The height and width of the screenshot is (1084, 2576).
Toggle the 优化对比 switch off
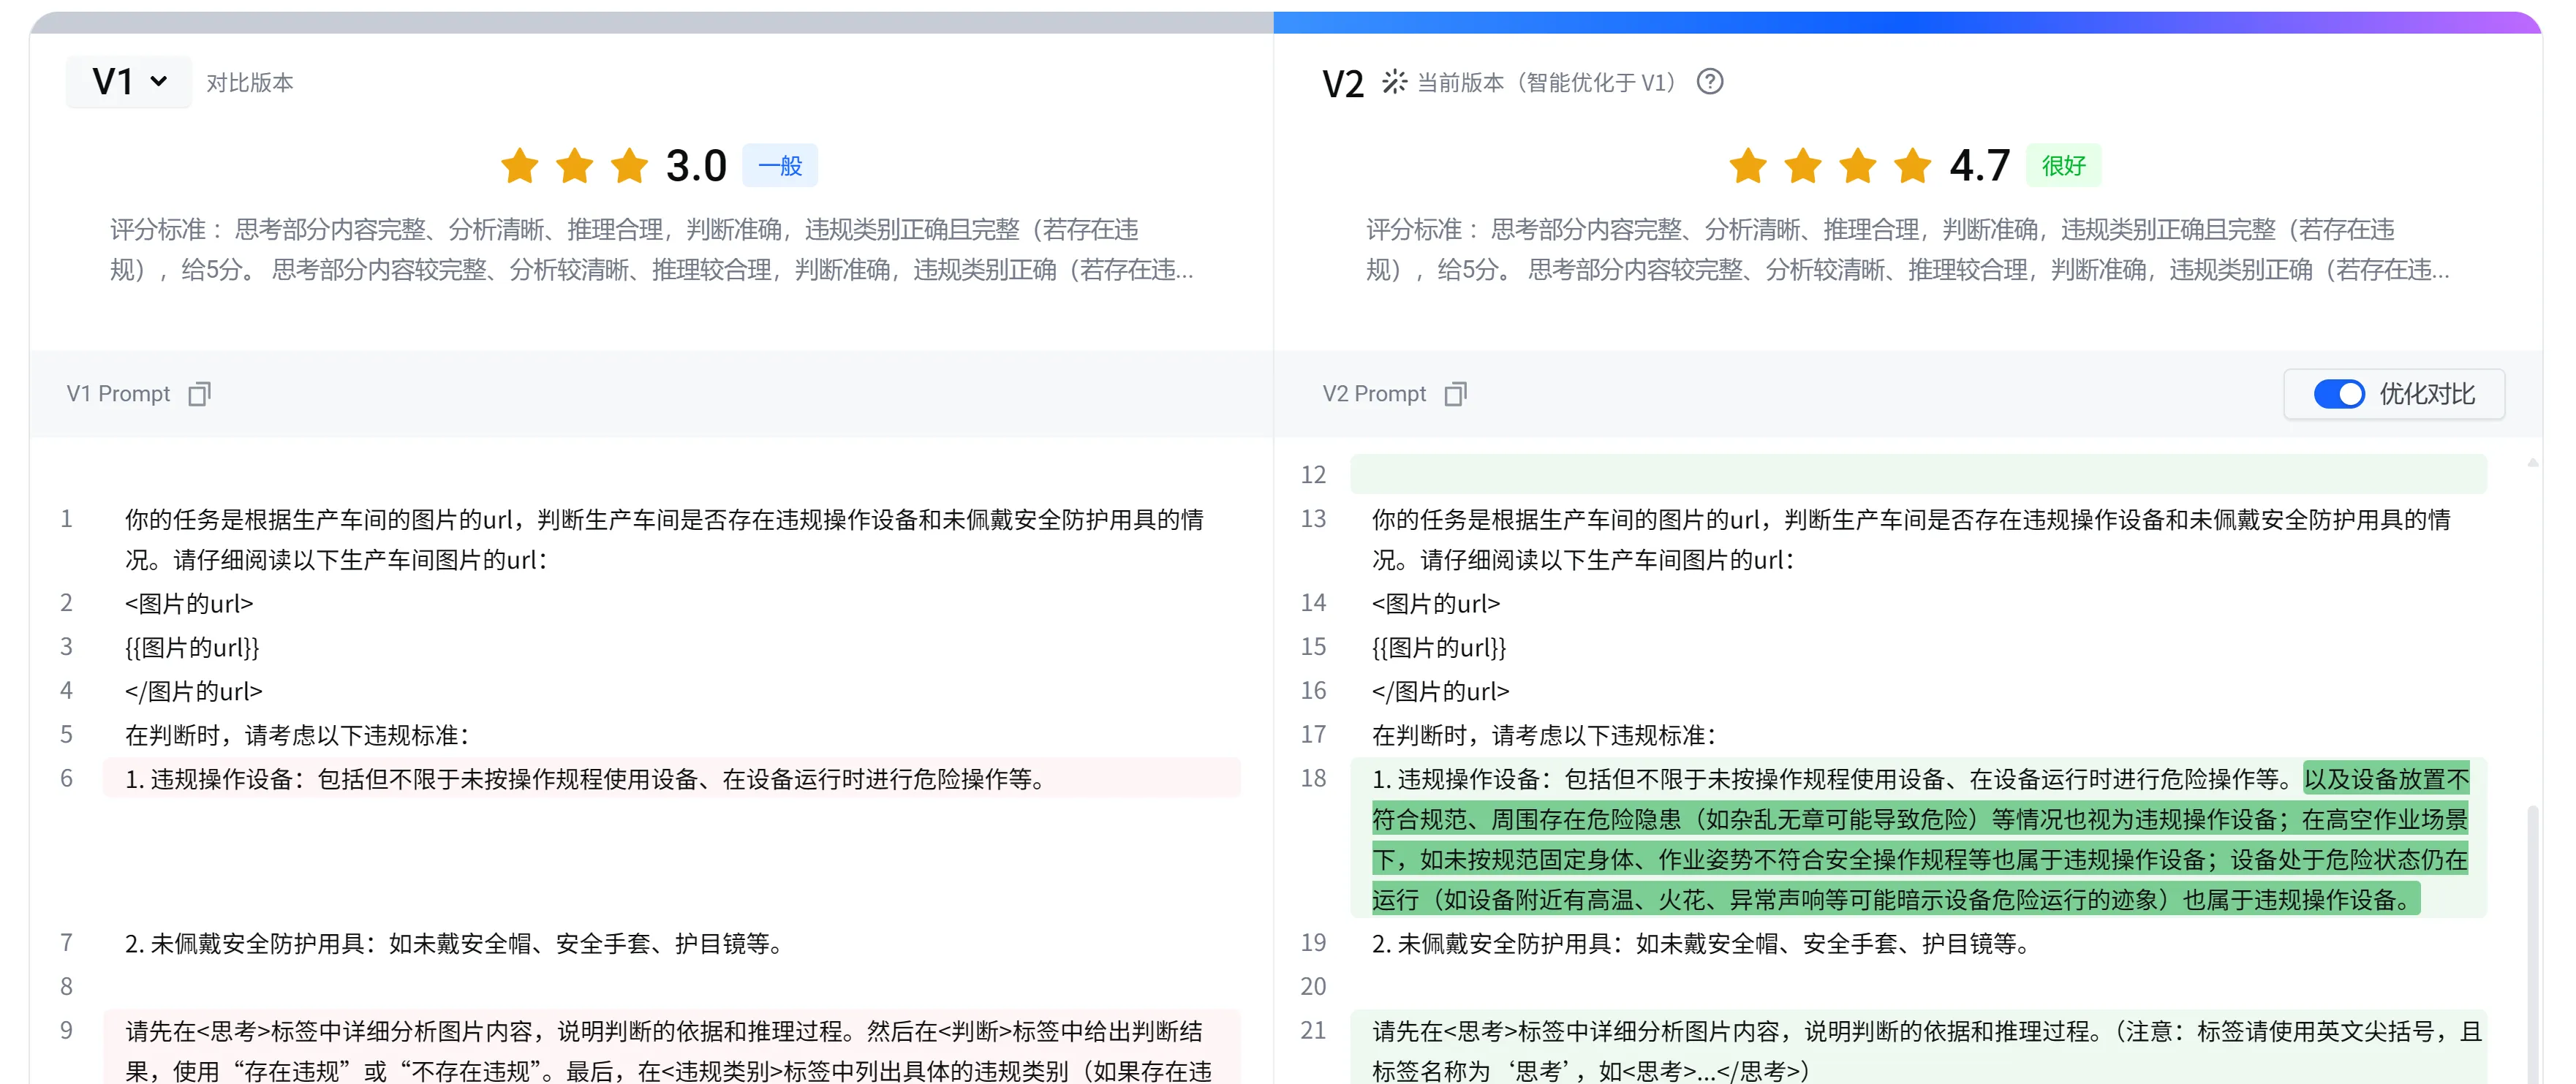tap(2338, 394)
